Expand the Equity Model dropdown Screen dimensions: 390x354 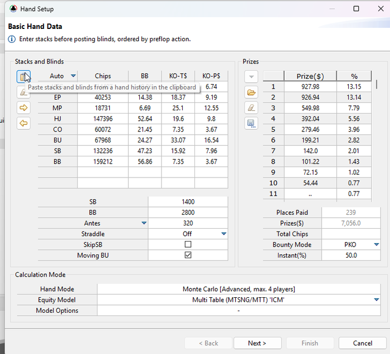[x=376, y=300]
